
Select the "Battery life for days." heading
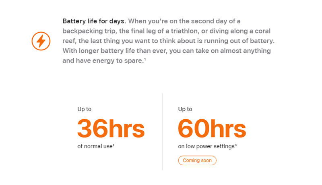[94, 21]
